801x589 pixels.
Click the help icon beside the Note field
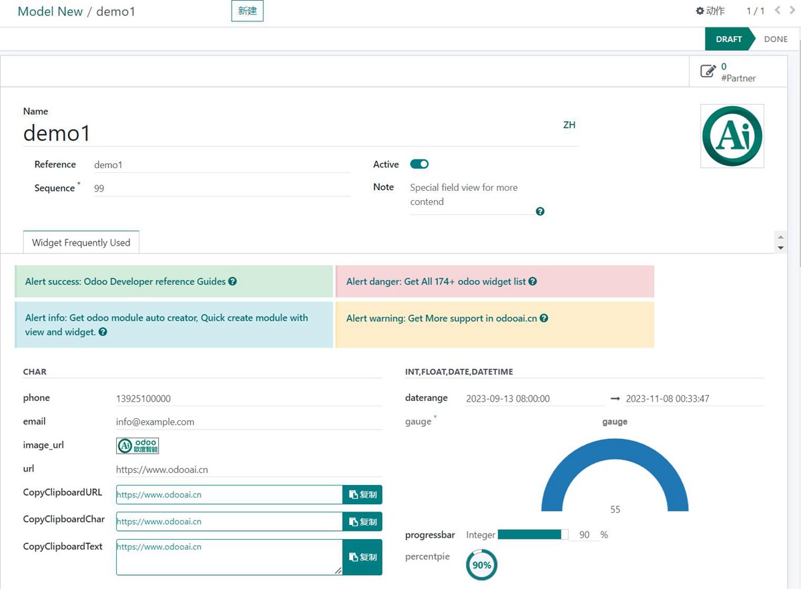(x=540, y=211)
